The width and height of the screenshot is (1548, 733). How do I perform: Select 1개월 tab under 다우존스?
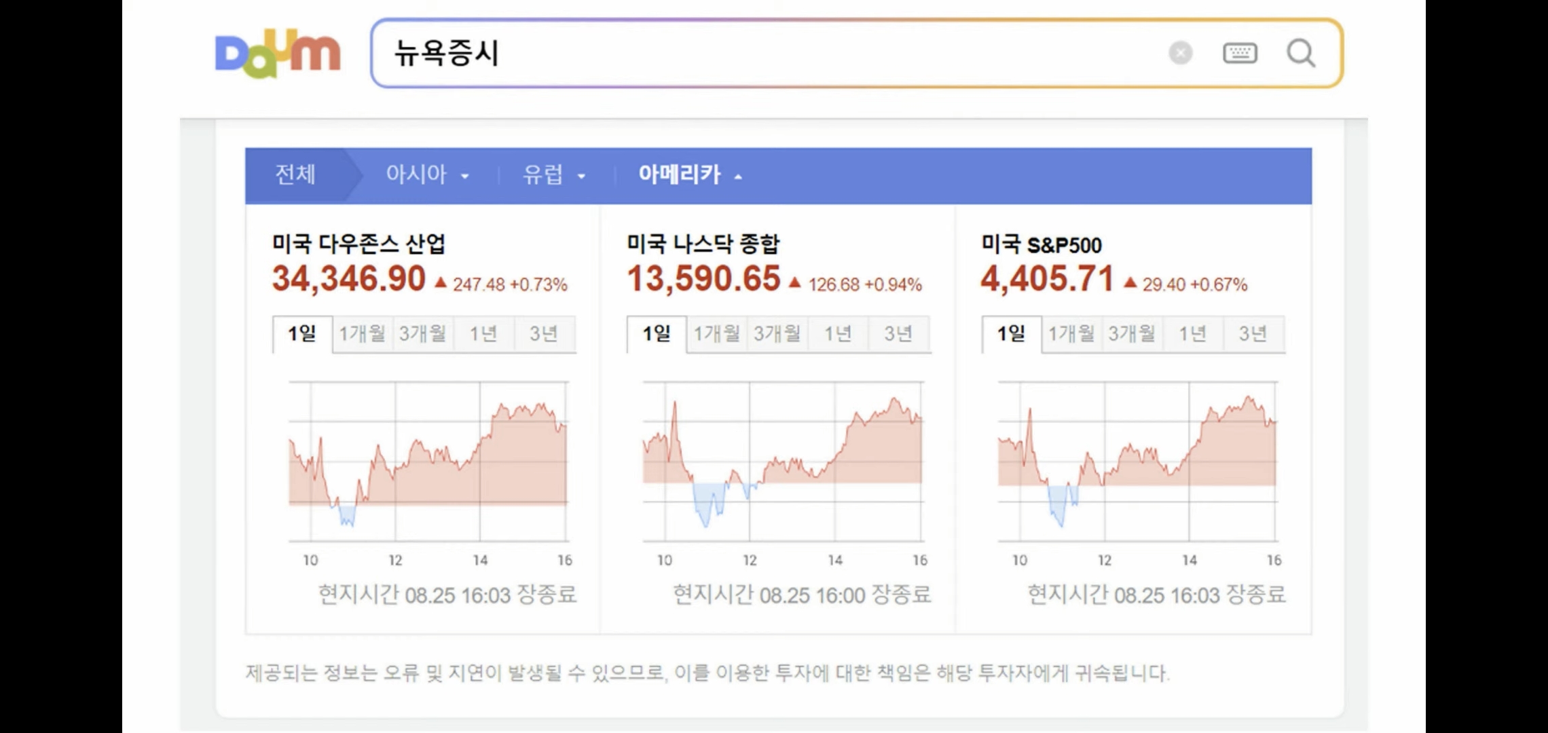pyautogui.click(x=363, y=334)
